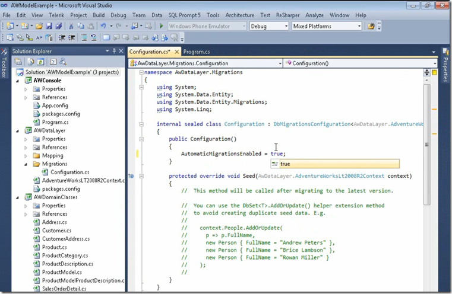452x294 pixels.
Task: Click the Solution Explorer Refresh icon
Action: pos(40,62)
